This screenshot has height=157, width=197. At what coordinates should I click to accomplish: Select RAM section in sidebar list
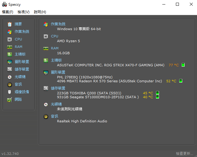(x=18, y=47)
